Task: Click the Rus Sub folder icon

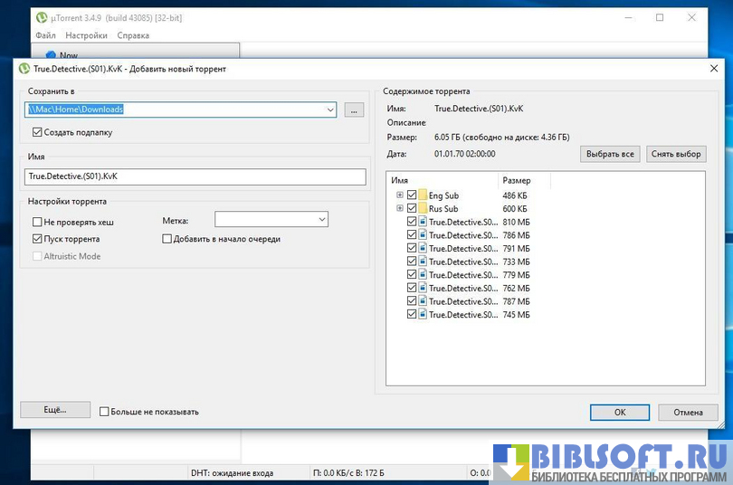Action: [423, 209]
